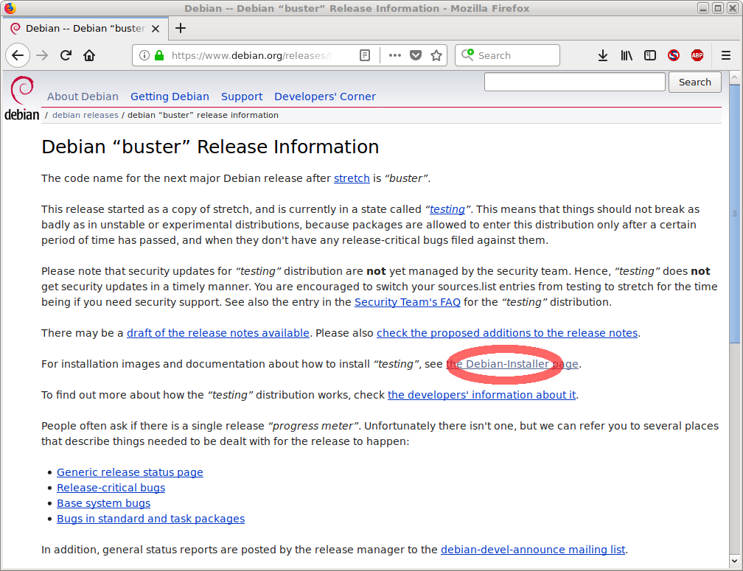Select the Debian buster release tab
Image resolution: width=743 pixels, height=571 pixels.
click(x=85, y=29)
